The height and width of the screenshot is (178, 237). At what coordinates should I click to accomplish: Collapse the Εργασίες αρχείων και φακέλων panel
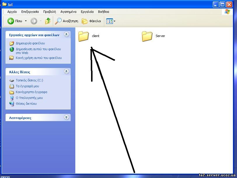click(x=66, y=34)
